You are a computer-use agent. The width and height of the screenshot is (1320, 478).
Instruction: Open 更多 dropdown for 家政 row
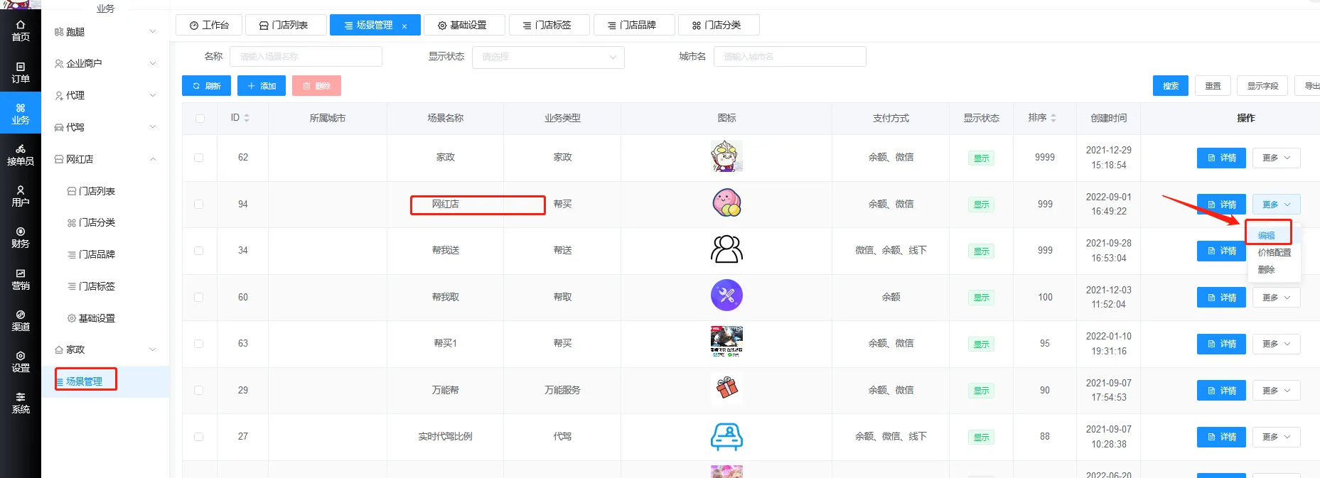[1276, 158]
